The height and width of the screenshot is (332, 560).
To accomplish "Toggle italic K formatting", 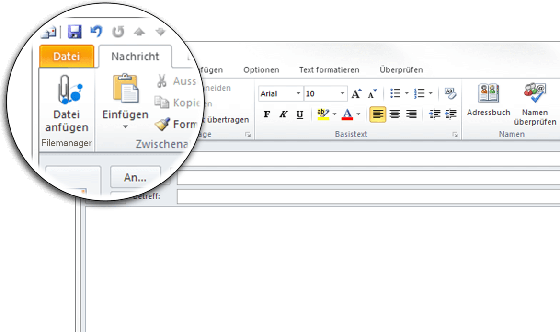I will 283,114.
